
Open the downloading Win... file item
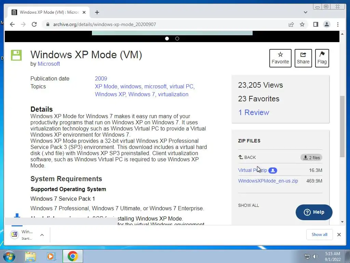pos(22,235)
